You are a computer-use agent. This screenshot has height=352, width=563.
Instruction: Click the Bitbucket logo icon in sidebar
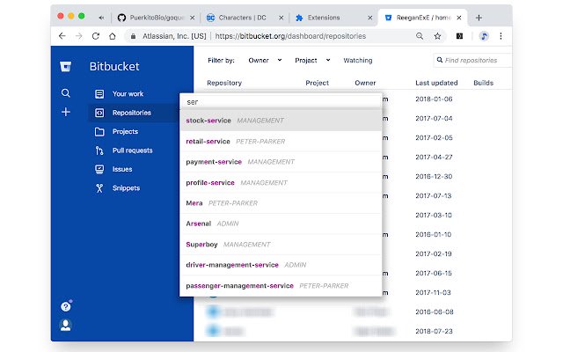click(65, 67)
